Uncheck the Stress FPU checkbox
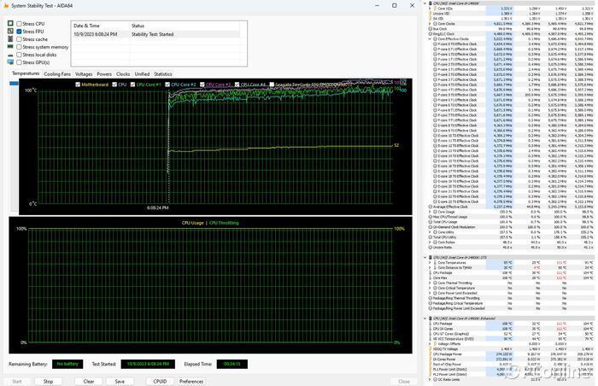 [x=19, y=32]
